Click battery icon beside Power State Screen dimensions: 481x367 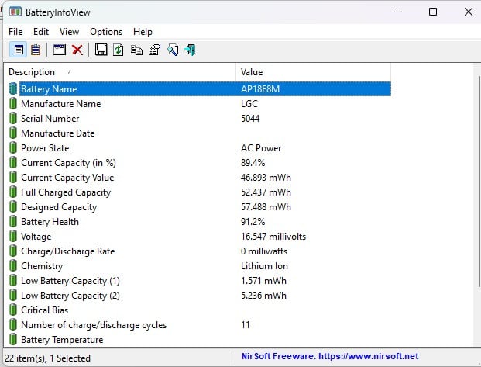click(x=13, y=148)
